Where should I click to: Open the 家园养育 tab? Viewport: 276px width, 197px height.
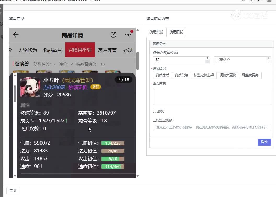107,50
